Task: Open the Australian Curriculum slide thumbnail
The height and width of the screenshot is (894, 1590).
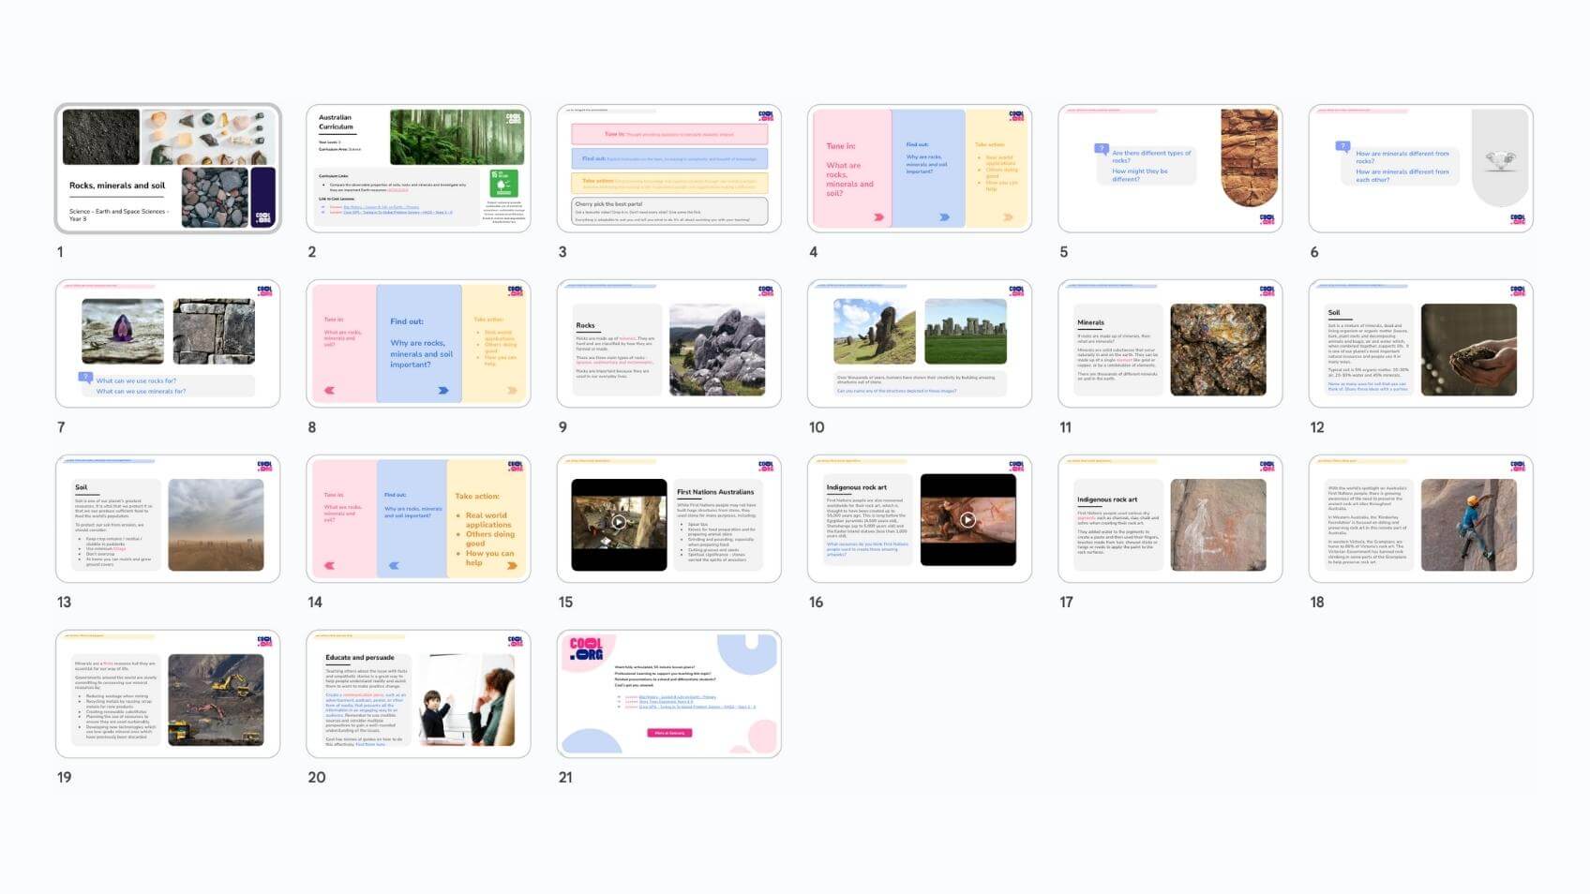Action: click(x=418, y=169)
